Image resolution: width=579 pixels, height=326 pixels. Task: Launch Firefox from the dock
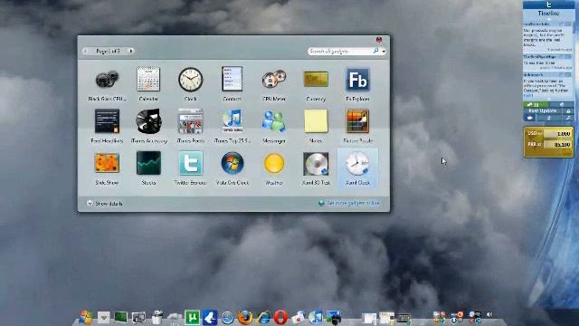(245, 317)
